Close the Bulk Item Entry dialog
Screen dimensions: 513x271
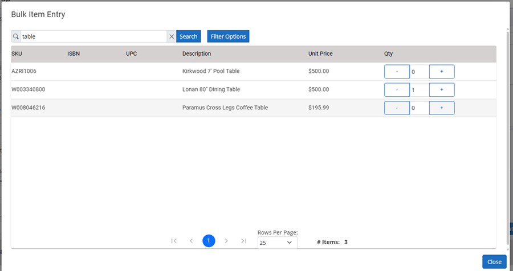pyautogui.click(x=494, y=262)
